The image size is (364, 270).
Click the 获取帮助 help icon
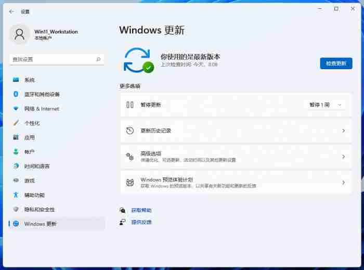(122, 210)
